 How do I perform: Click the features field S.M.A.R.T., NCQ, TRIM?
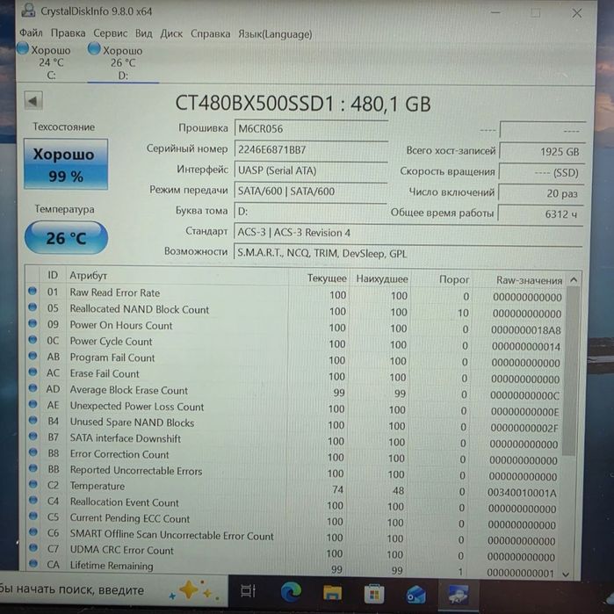click(x=408, y=253)
